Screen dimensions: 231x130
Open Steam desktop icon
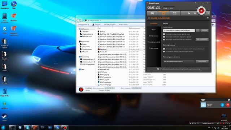click(4, 117)
